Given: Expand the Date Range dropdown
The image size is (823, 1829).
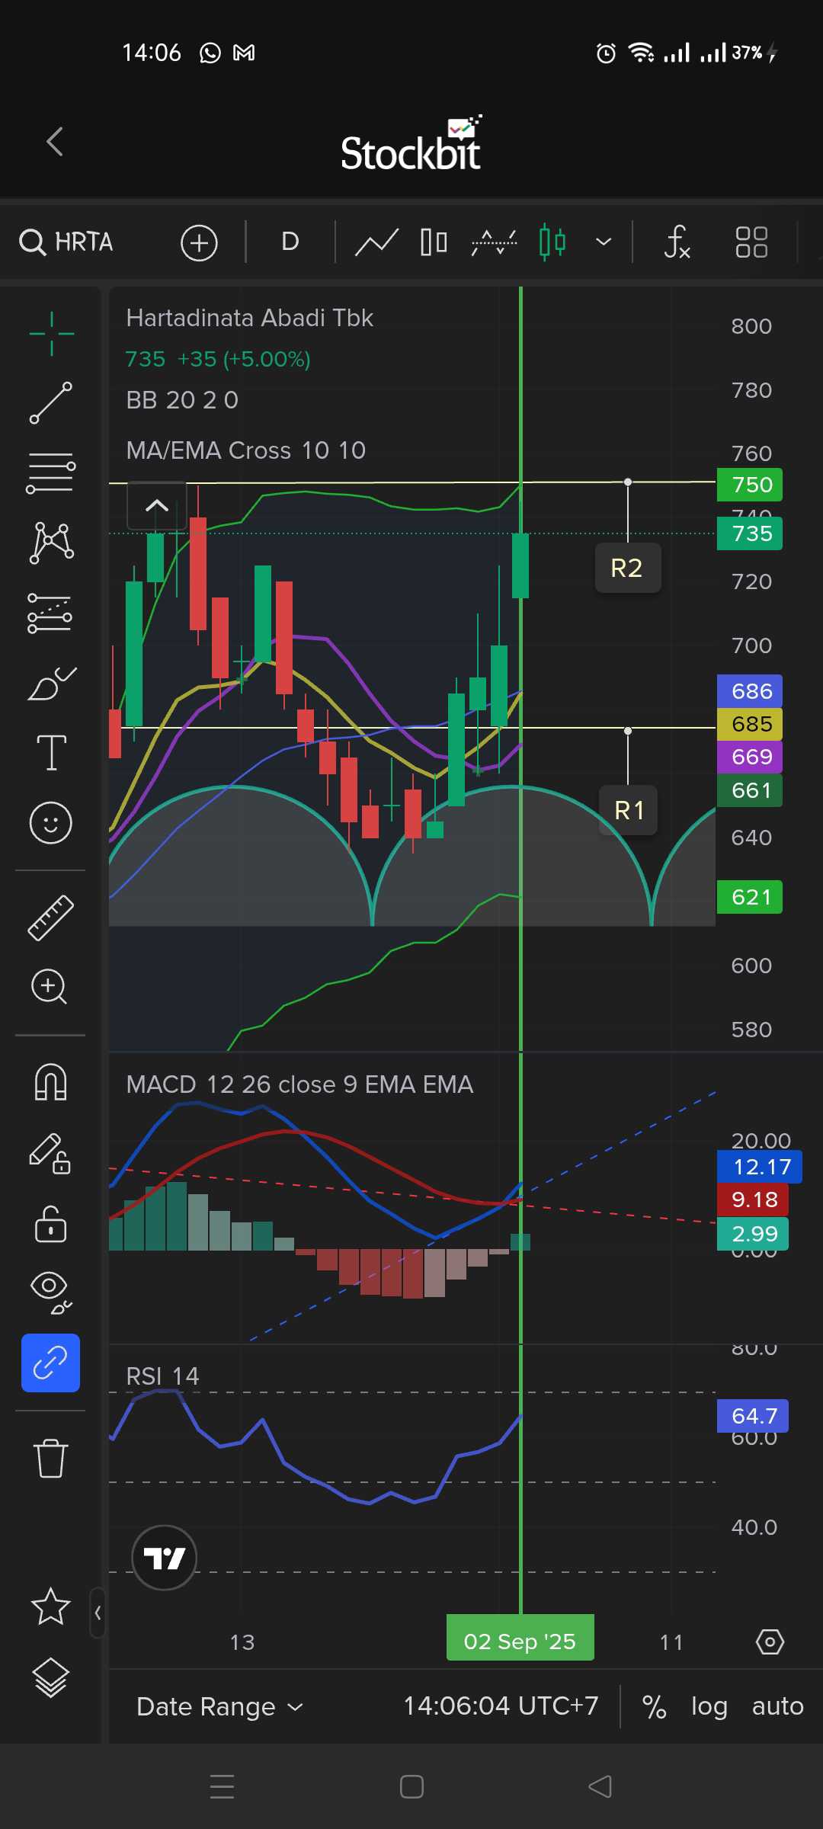Looking at the screenshot, I should point(219,1706).
